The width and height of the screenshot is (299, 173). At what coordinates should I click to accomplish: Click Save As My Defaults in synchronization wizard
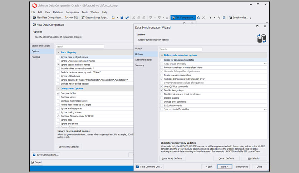coord(172,158)
